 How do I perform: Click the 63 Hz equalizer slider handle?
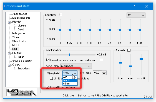60,30
